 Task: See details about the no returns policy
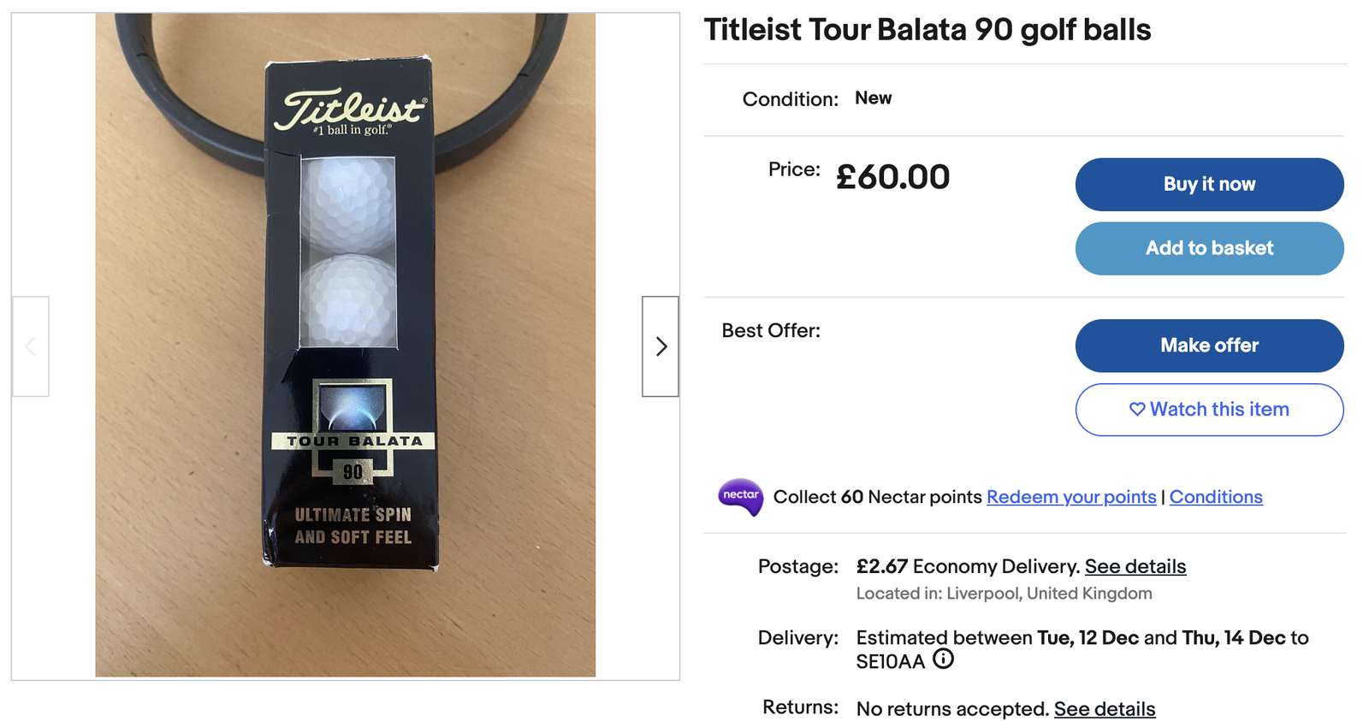coord(1105,709)
